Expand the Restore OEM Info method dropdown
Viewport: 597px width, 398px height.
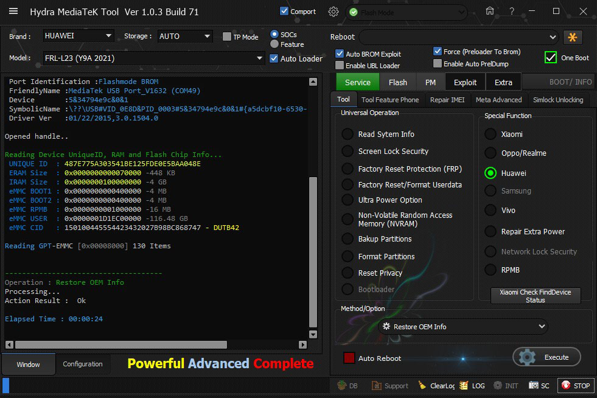463,327
